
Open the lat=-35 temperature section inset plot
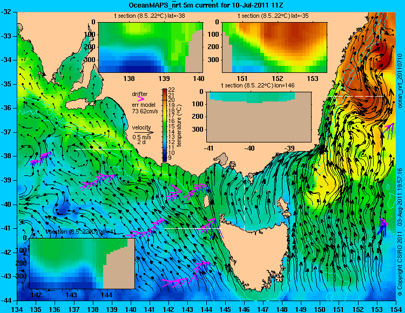click(x=274, y=47)
